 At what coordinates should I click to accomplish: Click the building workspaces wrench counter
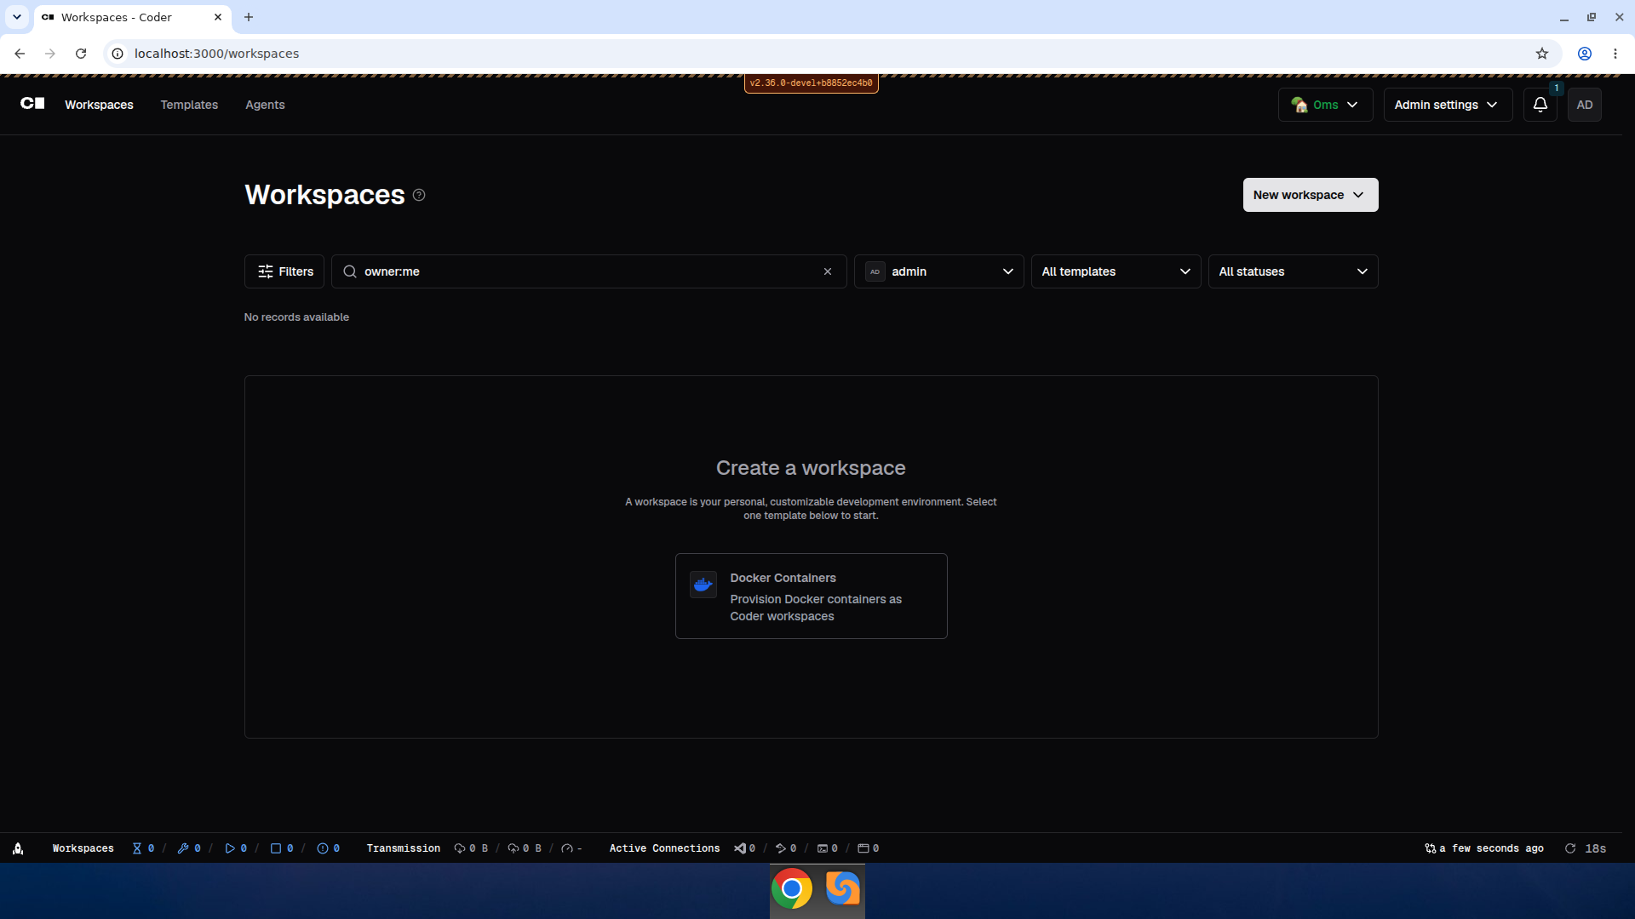click(x=189, y=848)
